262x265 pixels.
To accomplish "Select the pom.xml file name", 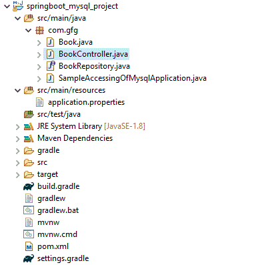I will point(53,246).
